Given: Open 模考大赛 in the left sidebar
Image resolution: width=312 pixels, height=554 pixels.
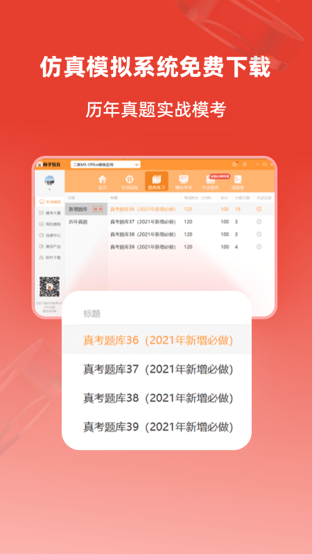Looking at the screenshot, I should click(50, 213).
